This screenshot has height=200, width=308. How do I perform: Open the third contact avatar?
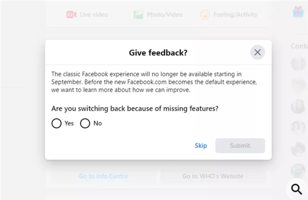pos(298,106)
